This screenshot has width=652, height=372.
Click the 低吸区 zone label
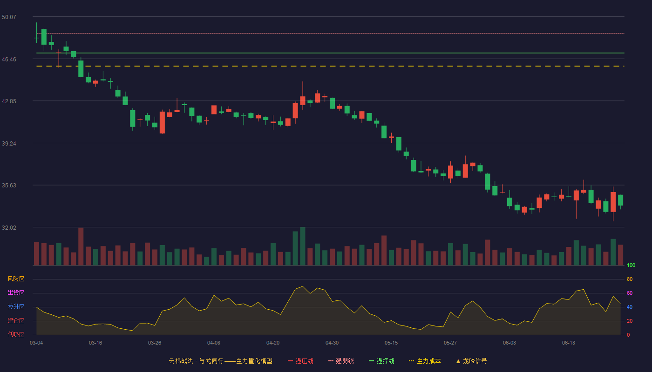(16, 334)
